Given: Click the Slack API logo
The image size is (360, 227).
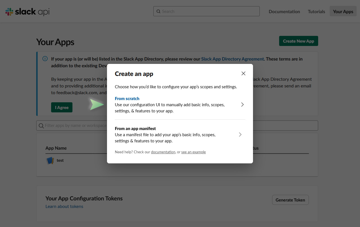Looking at the screenshot, I should pos(27,11).
